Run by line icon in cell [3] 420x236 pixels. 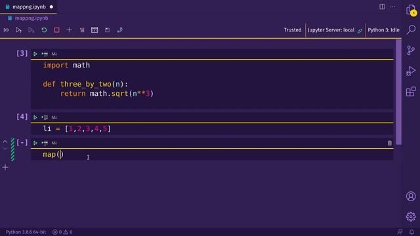click(x=45, y=54)
